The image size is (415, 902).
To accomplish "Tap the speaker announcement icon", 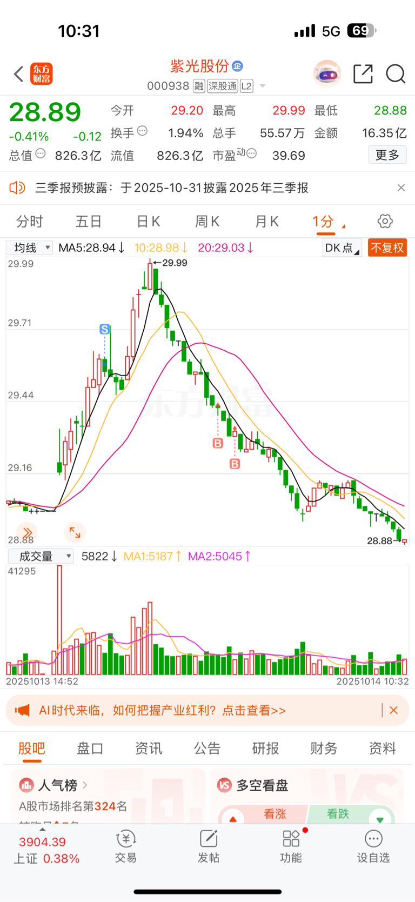I will pos(17,188).
